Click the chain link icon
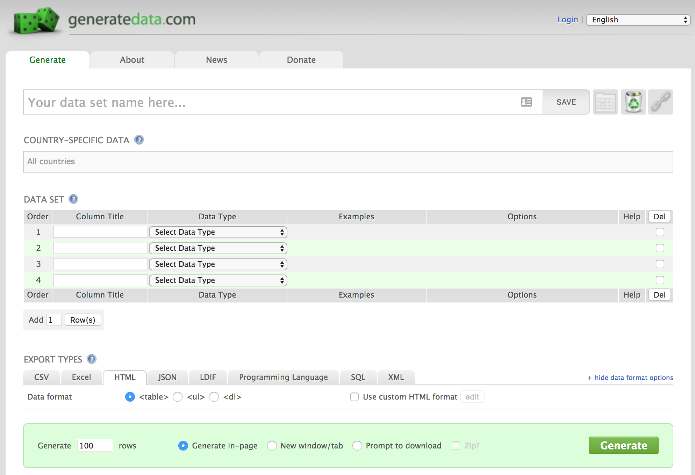Screen dimensions: 695x475 point(660,102)
